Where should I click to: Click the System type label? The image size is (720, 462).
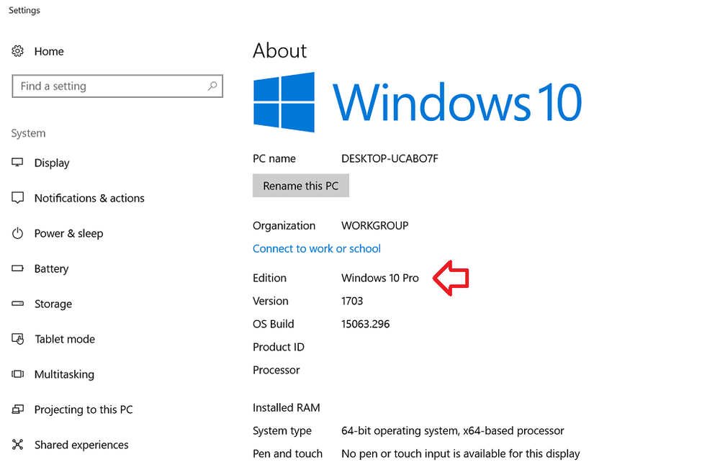pos(282,431)
